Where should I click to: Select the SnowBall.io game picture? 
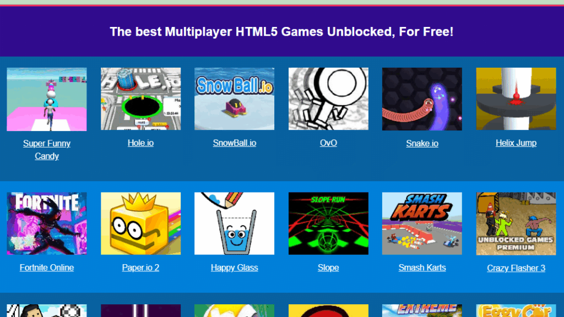pyautogui.click(x=235, y=99)
